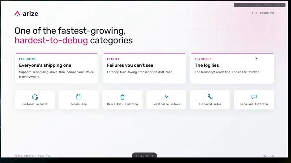
Task: Click the Latency, turn-taking, transcription drift description
Action: 140,72
